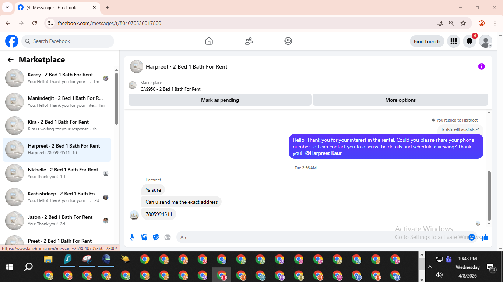Open conversation information icon
503x282 pixels.
coord(482,66)
